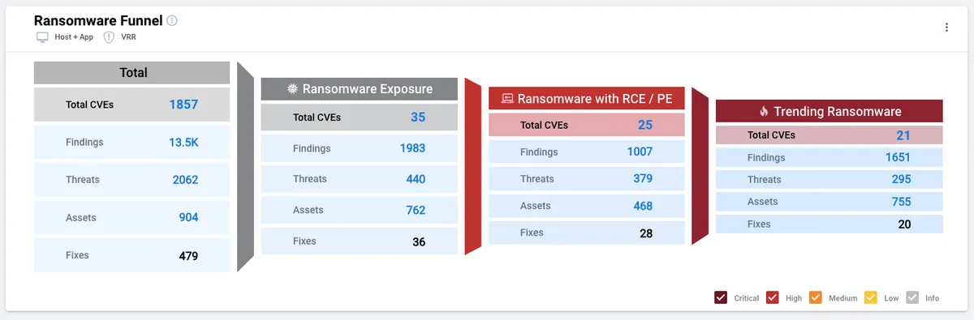Viewport: 974px width, 320px height.
Task: Open the 762 Assets value
Action: [416, 210]
